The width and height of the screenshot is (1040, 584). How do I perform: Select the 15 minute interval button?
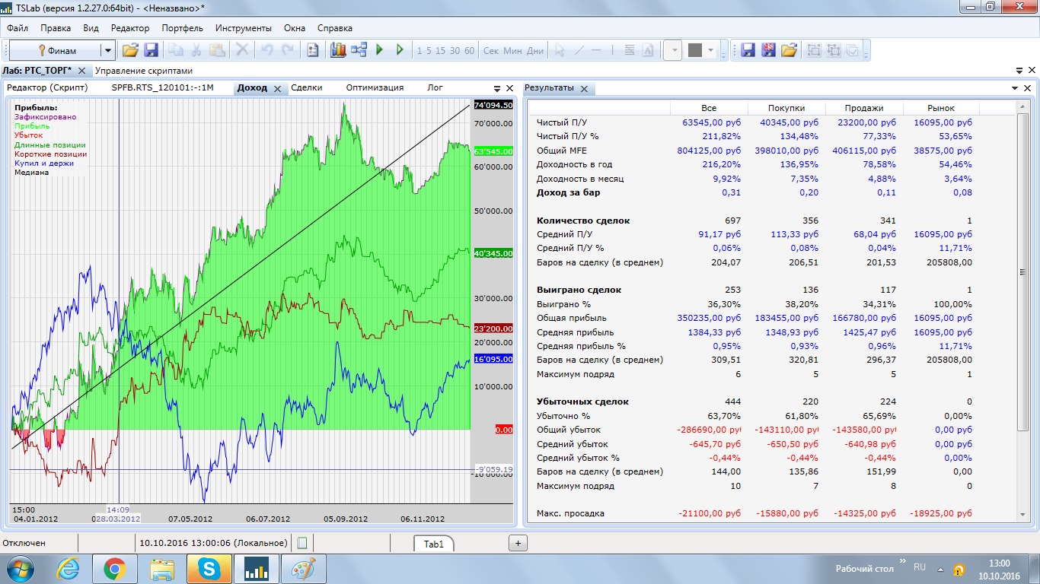442,51
